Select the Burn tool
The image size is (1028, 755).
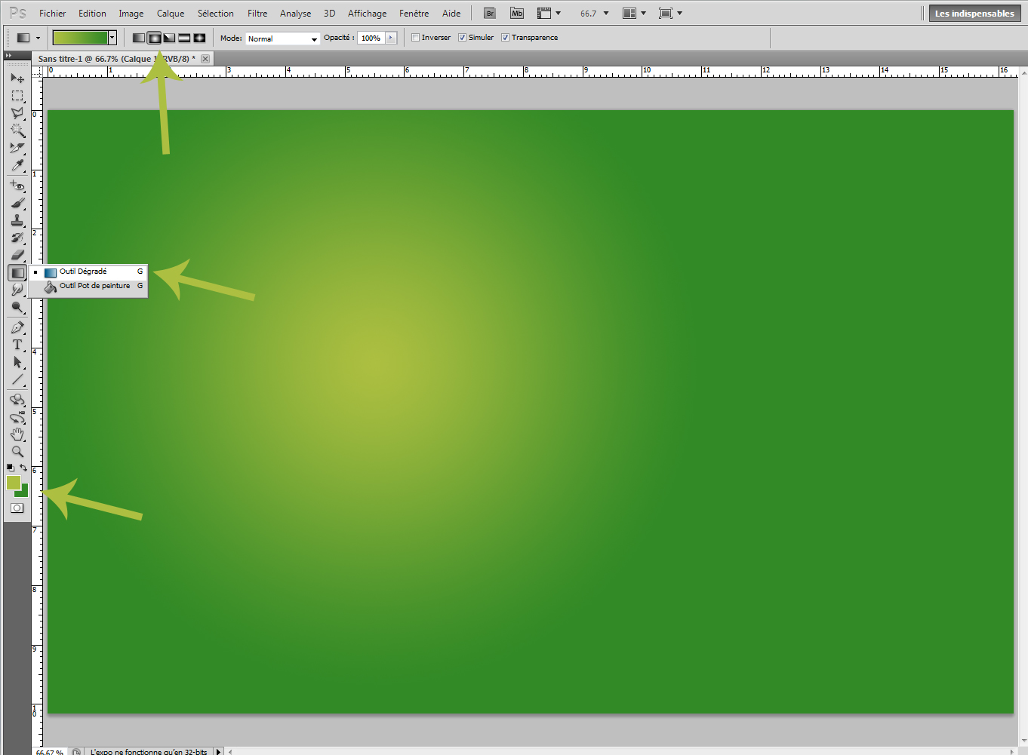pyautogui.click(x=17, y=307)
